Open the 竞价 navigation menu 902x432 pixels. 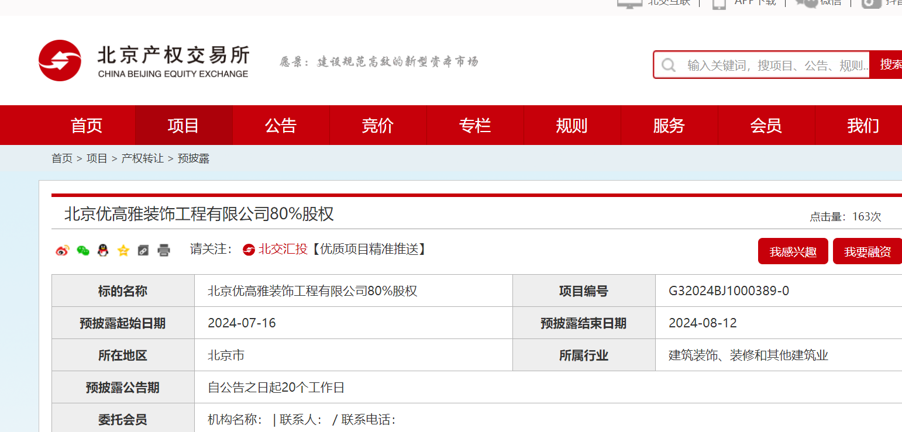(378, 125)
